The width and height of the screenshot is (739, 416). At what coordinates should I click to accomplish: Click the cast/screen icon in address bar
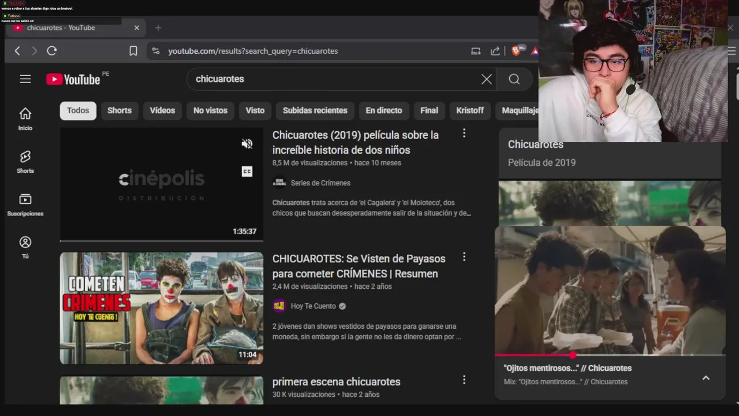click(476, 51)
